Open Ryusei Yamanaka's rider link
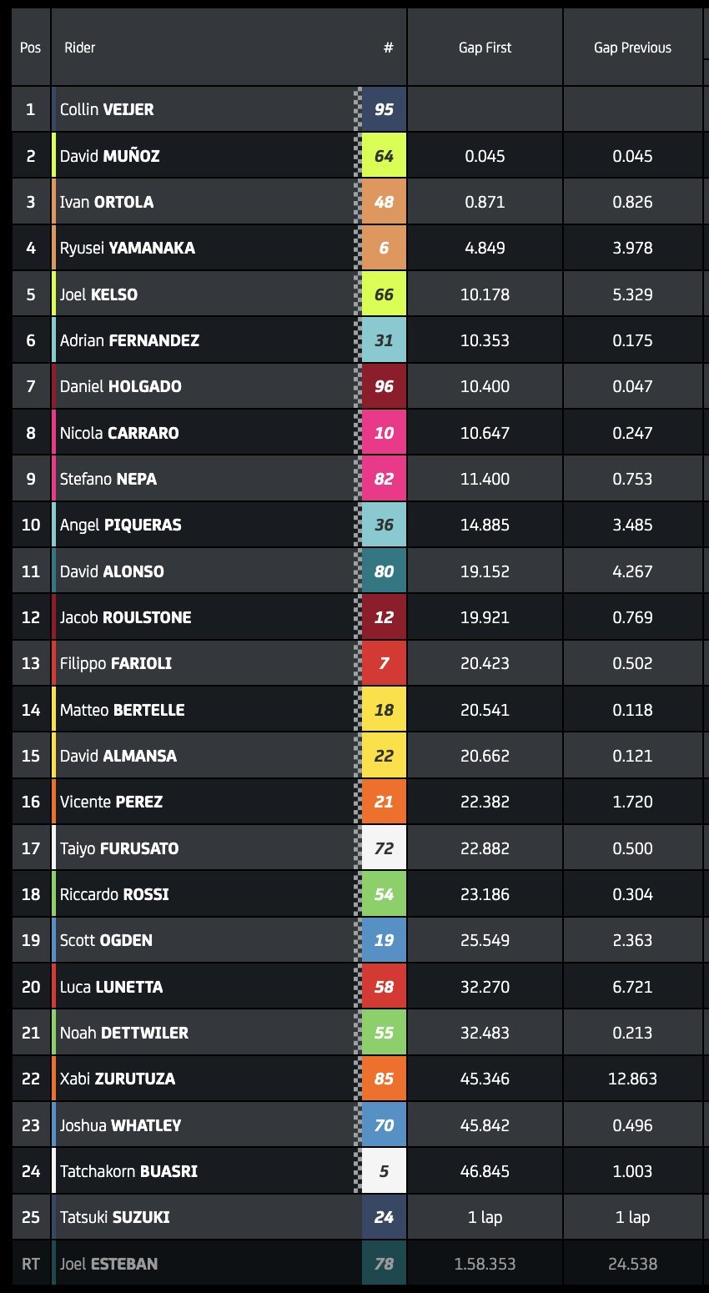 click(127, 248)
